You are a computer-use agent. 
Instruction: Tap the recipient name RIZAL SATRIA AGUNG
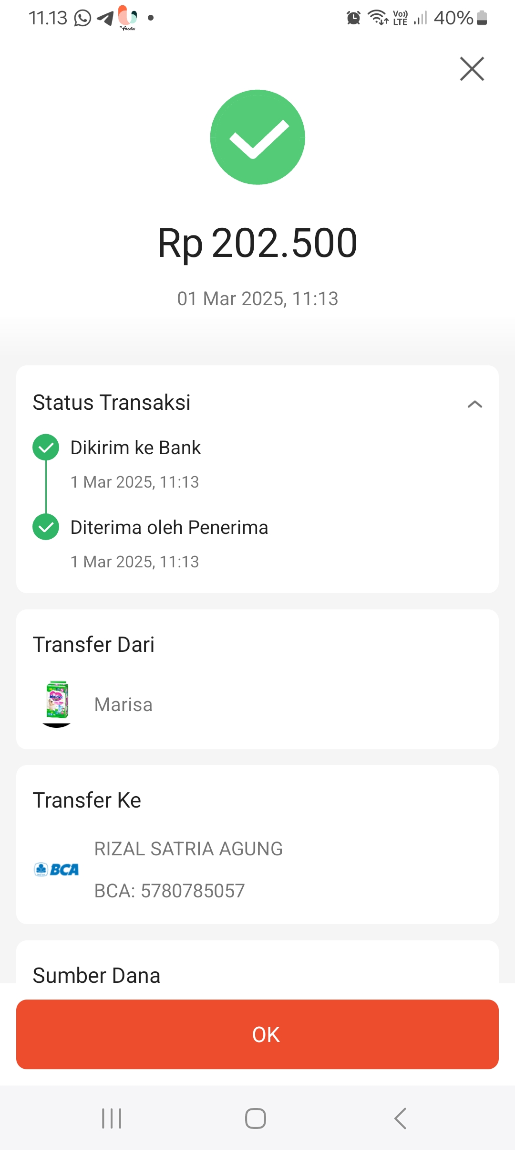(188, 849)
